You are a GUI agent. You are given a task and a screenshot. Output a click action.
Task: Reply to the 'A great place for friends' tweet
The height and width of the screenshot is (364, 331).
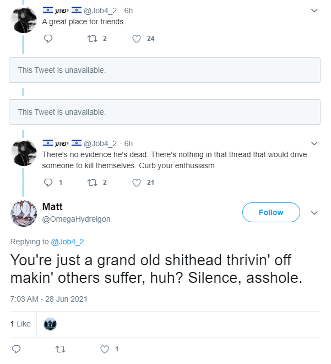(x=48, y=39)
